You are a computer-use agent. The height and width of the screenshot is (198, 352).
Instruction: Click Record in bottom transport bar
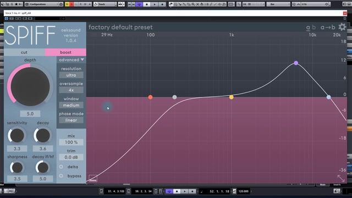click(192, 191)
